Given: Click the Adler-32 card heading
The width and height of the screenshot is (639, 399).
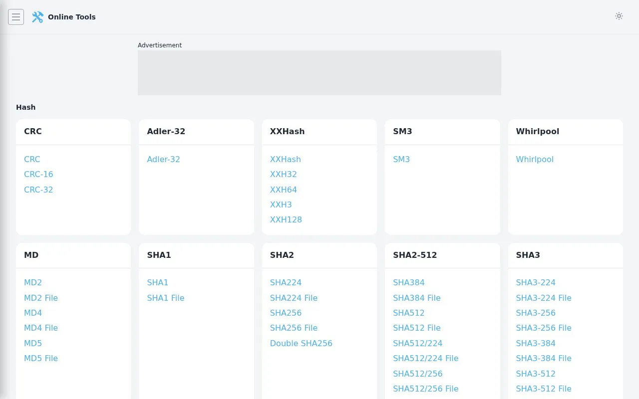Looking at the screenshot, I should [x=166, y=131].
